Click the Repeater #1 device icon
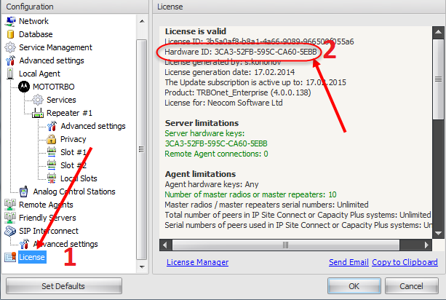 (x=38, y=113)
